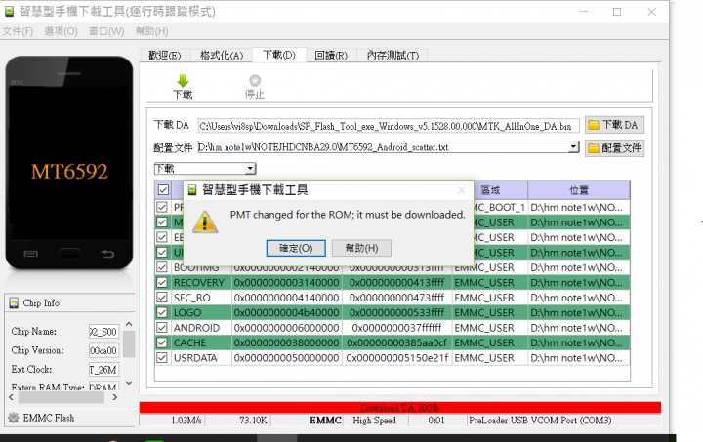Image resolution: width=703 pixels, height=442 pixels.
Task: Click the Chip Info panel icon
Action: click(14, 303)
